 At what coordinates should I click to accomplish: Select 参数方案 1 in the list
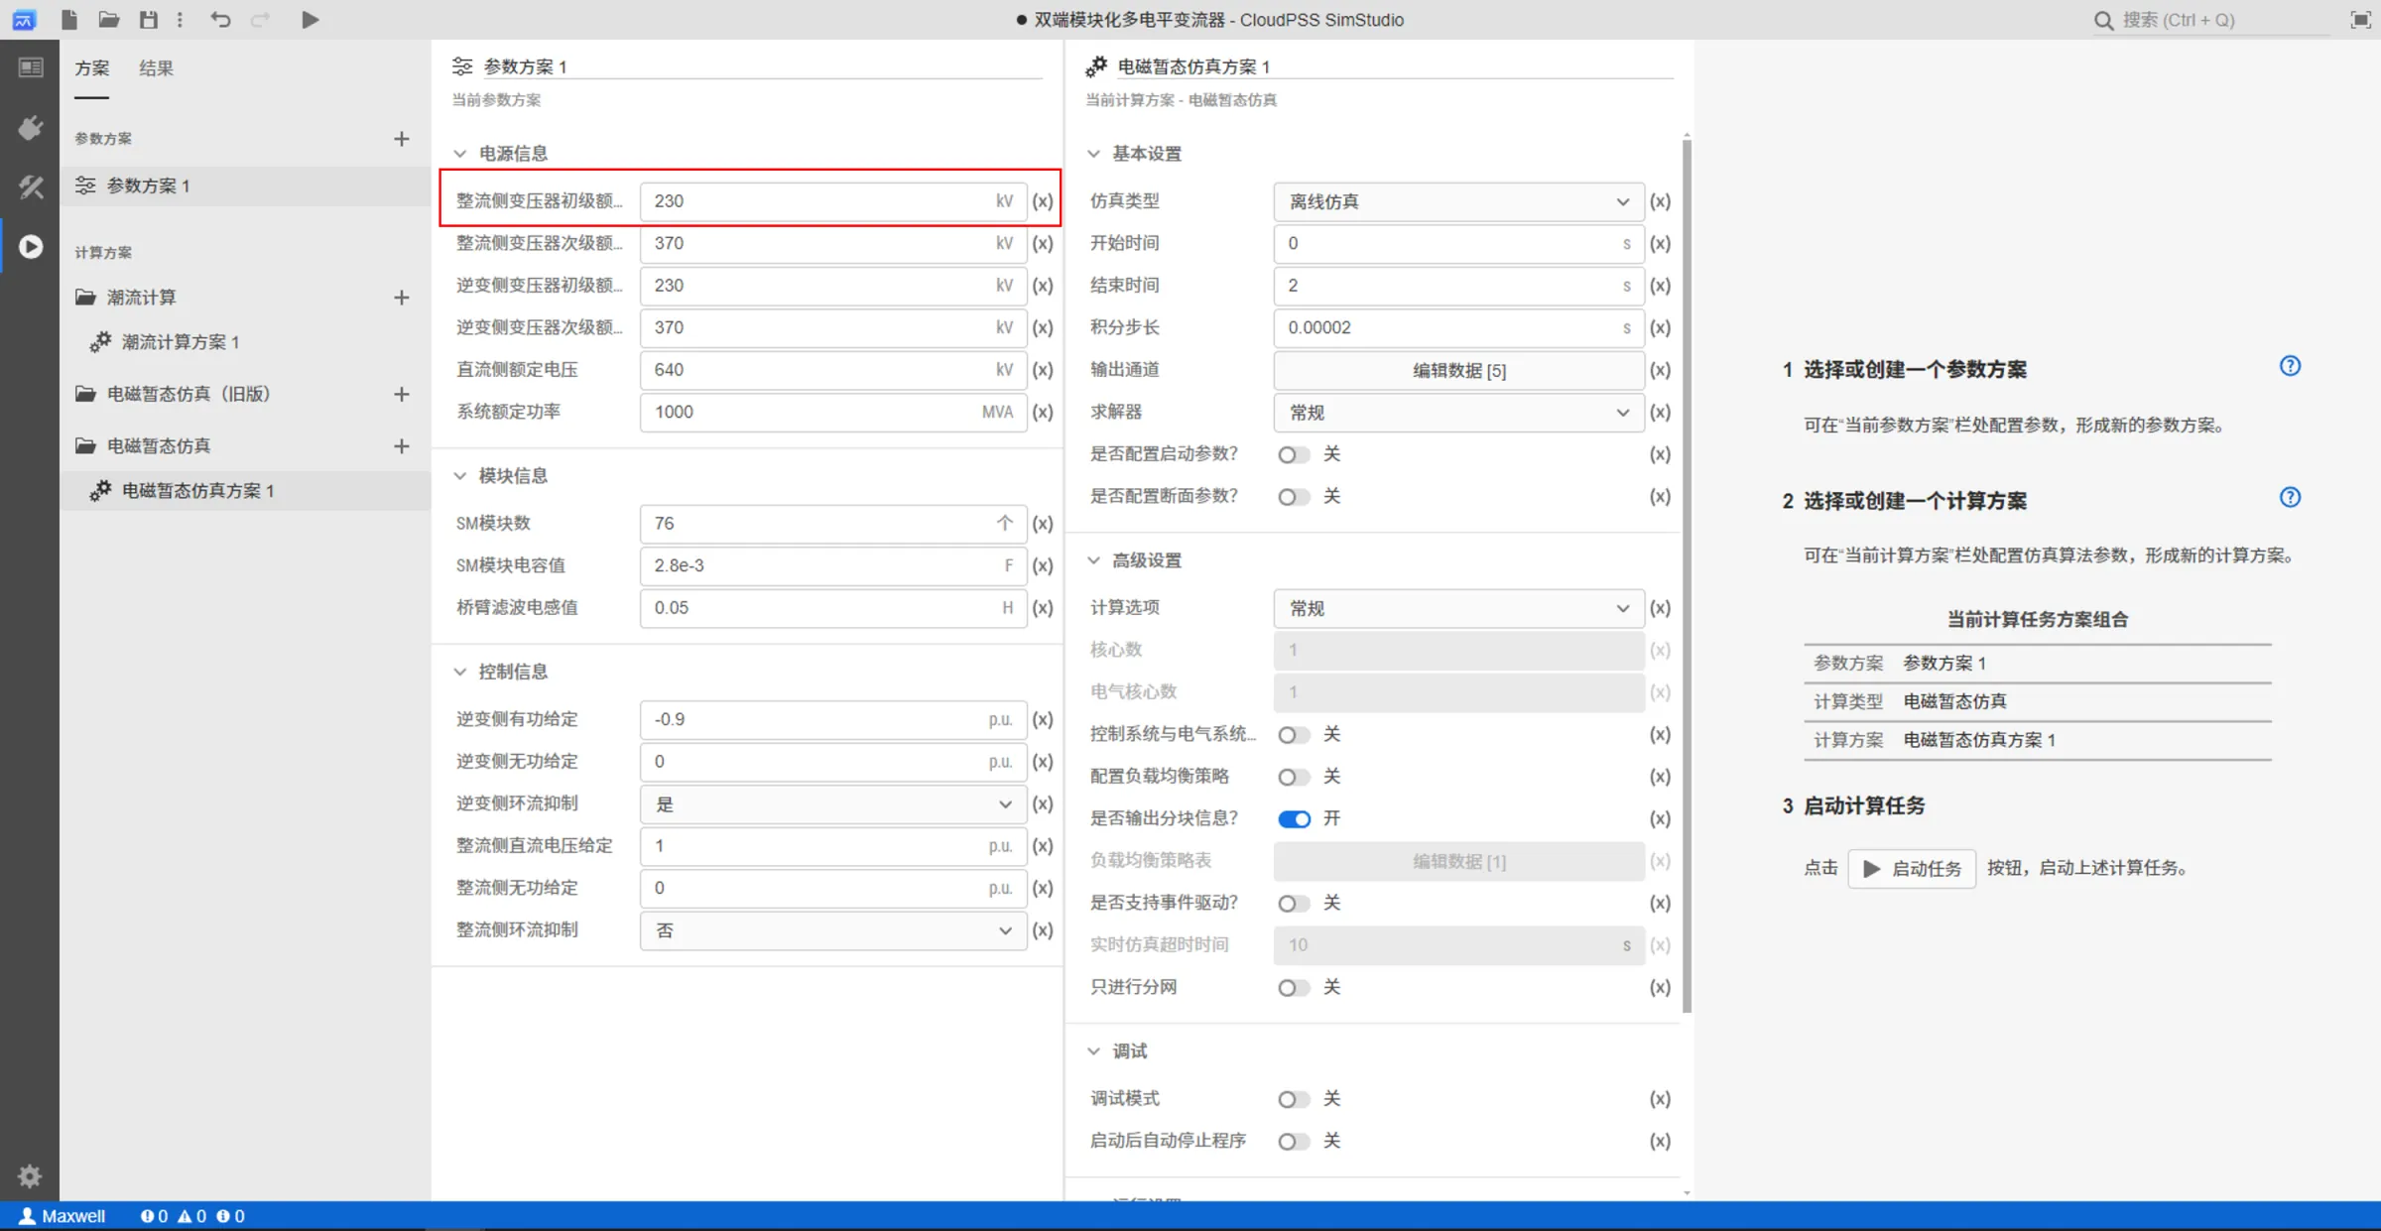click(x=245, y=186)
